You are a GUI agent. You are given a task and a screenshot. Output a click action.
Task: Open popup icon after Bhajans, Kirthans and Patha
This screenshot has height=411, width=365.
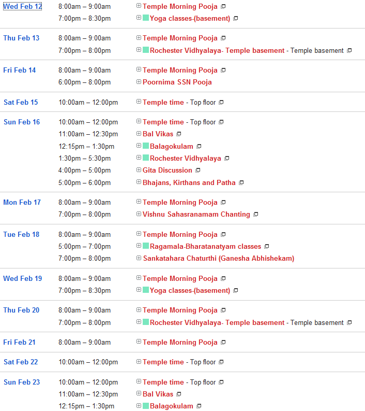pos(241,183)
